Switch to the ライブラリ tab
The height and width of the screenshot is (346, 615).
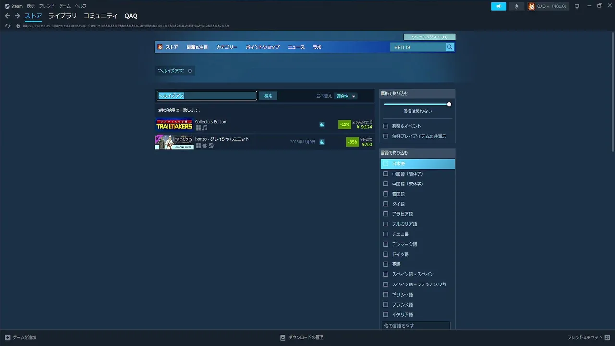(62, 16)
